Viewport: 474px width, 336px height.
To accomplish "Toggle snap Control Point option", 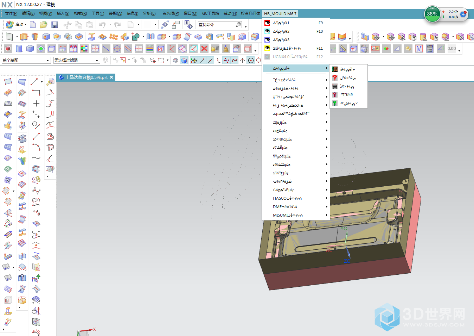I will coord(218,60).
